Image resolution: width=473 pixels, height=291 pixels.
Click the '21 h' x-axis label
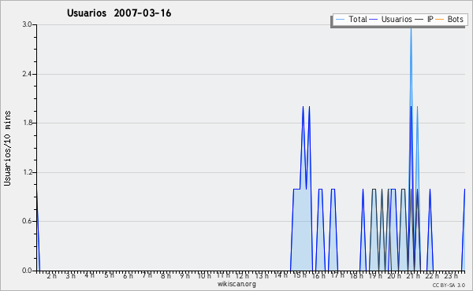(413, 276)
